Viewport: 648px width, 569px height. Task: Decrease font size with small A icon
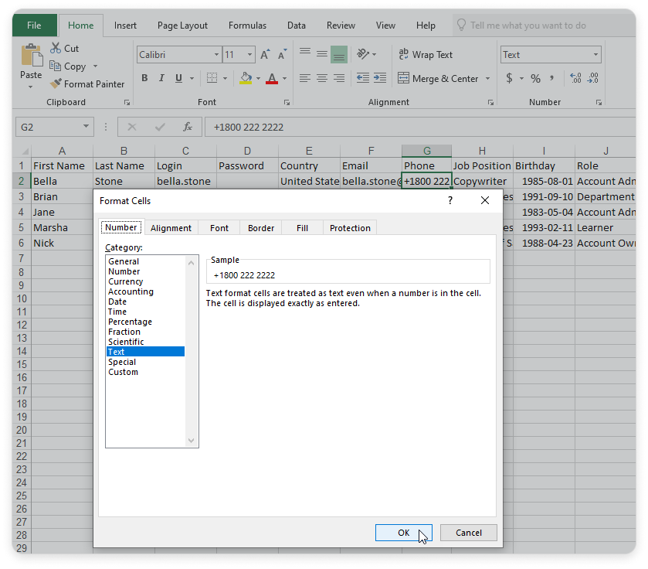click(x=282, y=55)
